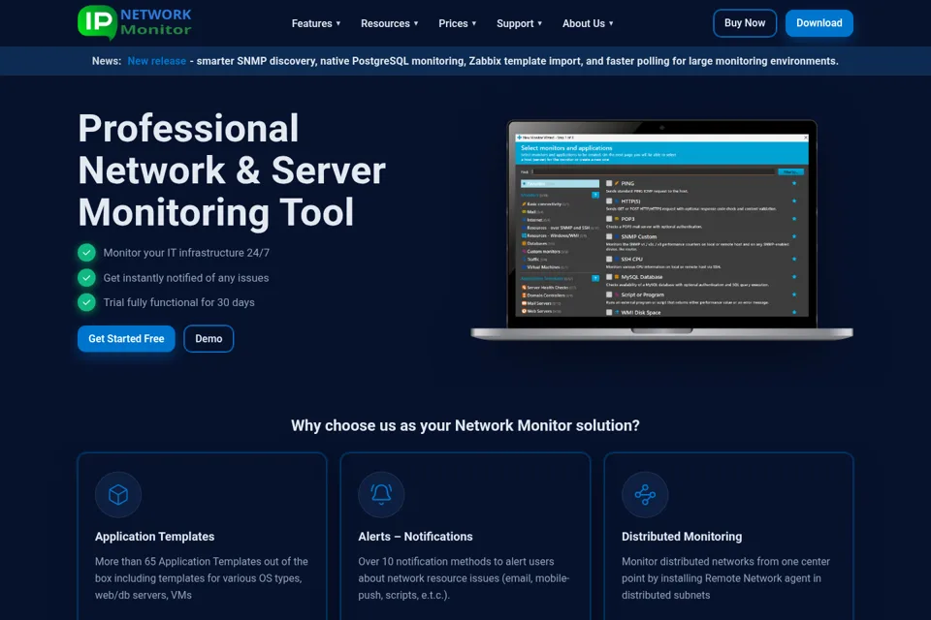Click the 'Over 10 notification methods' description
Viewport: 931px width, 620px height.
pos(464,578)
